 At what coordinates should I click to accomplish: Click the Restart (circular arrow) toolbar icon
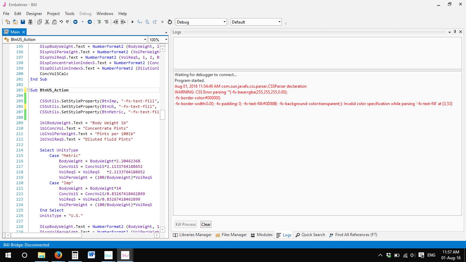click(170, 22)
